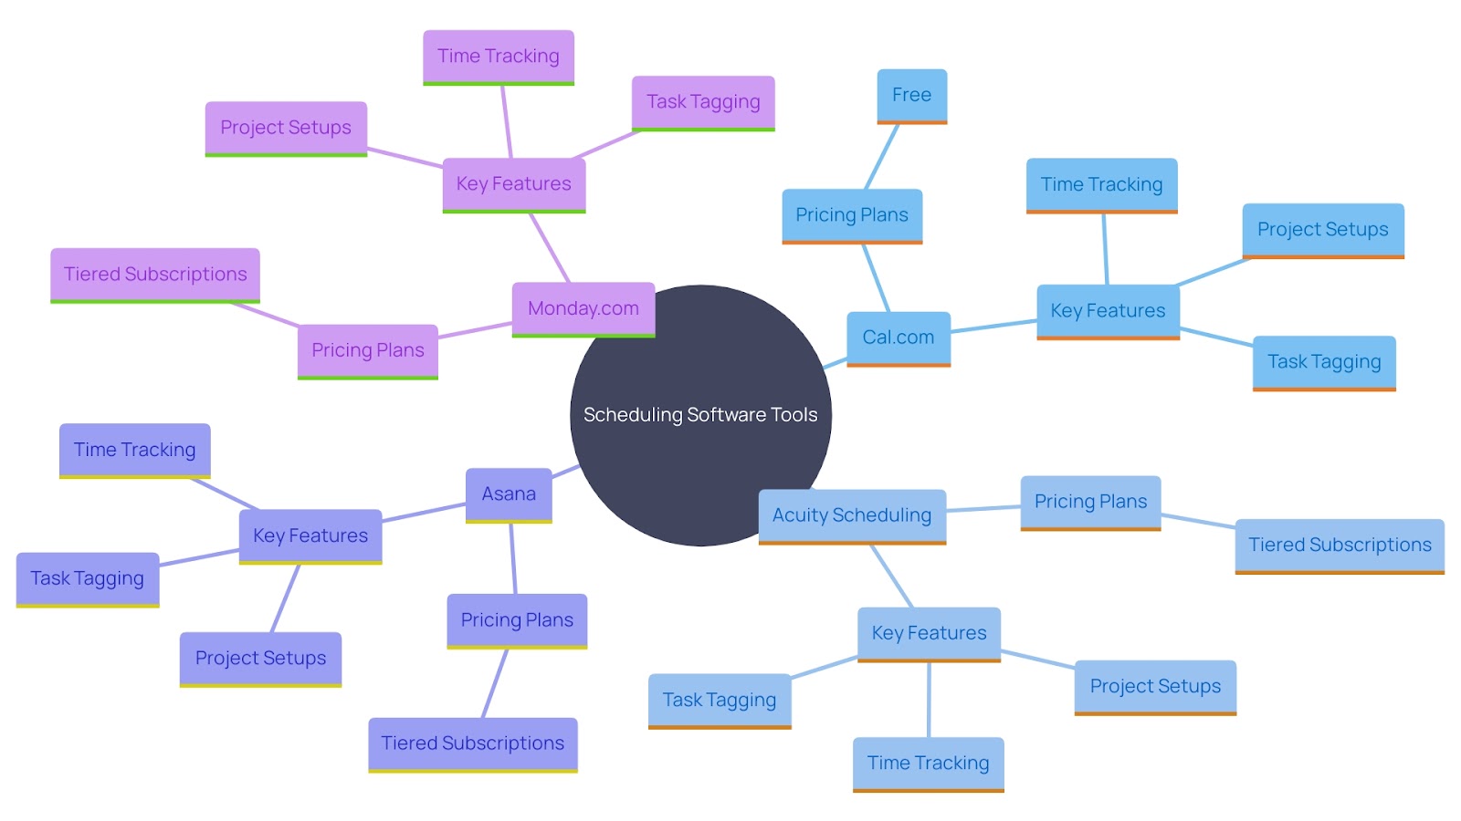Screen dimensions: 1461x821
Task: Click purple Pricing Plans node of Monday.com
Action: point(368,351)
